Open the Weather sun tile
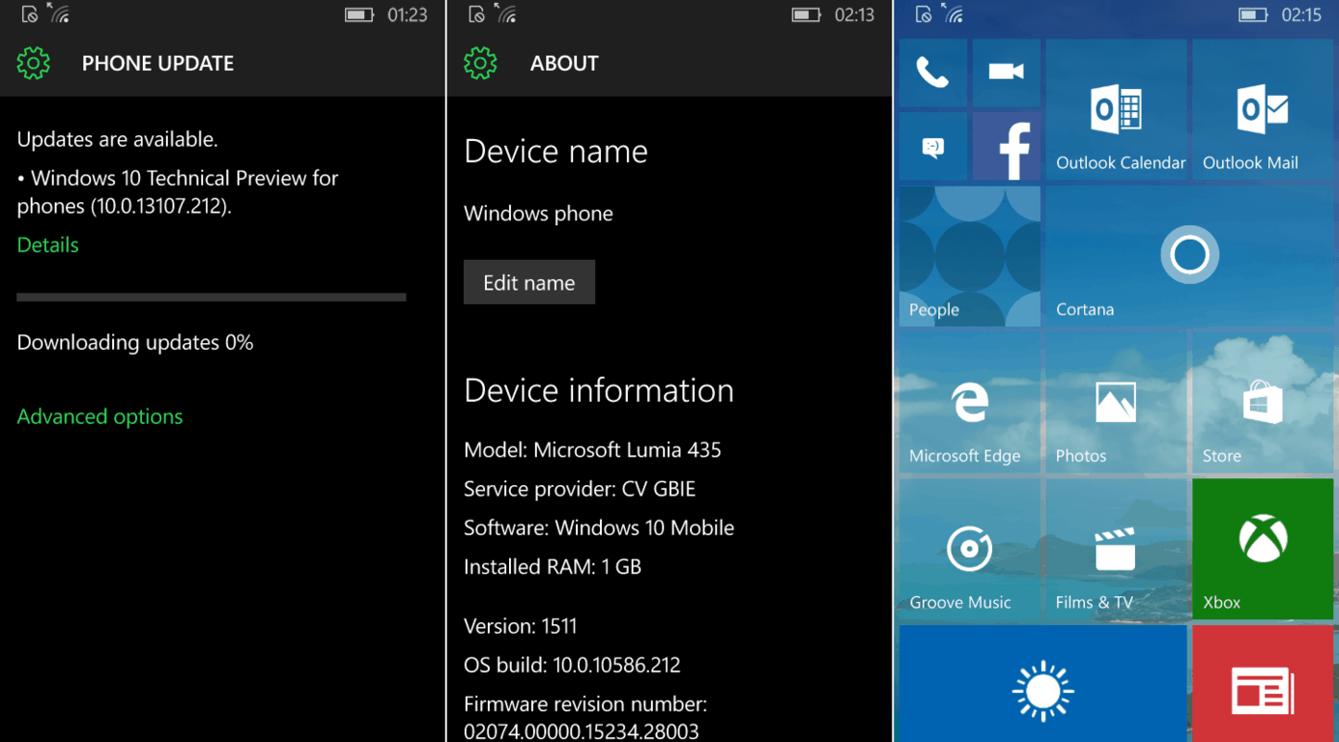Viewport: 1339px width, 742px height. point(1043,684)
